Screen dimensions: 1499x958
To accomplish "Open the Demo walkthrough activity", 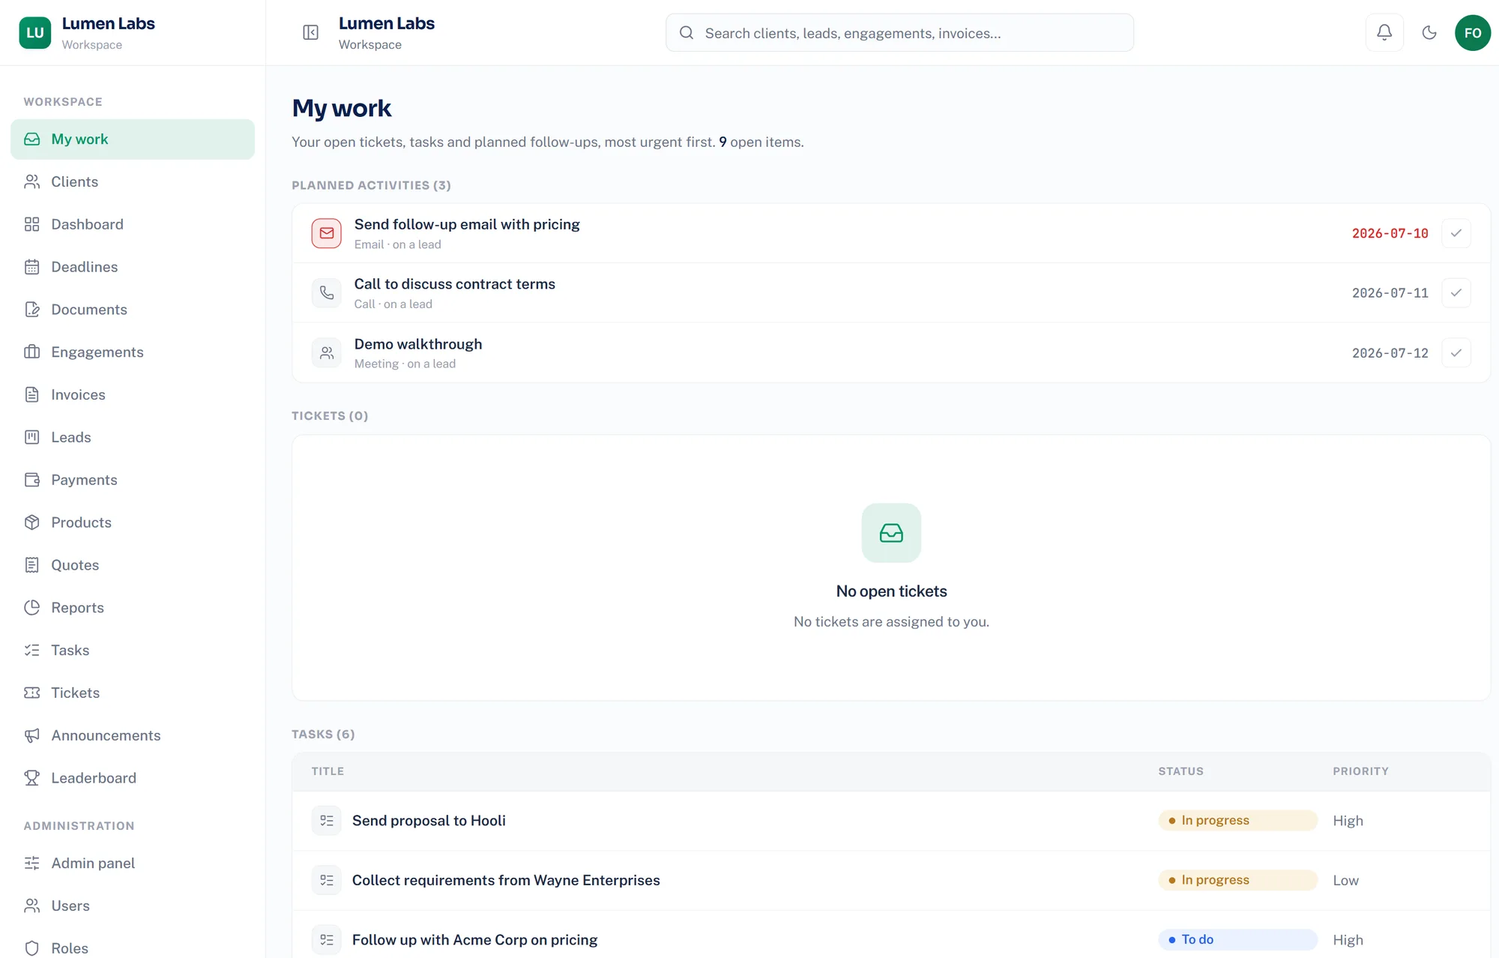I will (418, 344).
